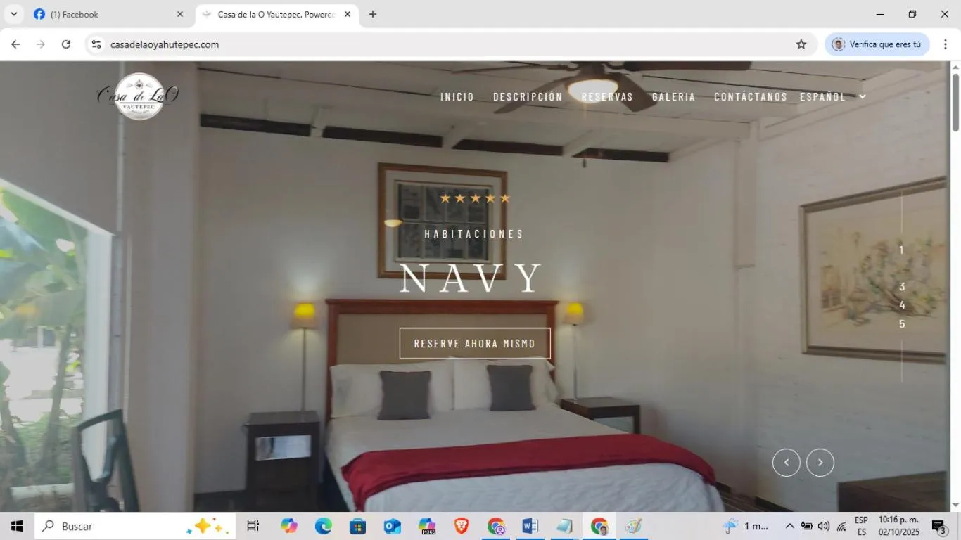This screenshot has height=540, width=961.
Task: Open the tab search dropdown arrow
Action: pos(13,14)
